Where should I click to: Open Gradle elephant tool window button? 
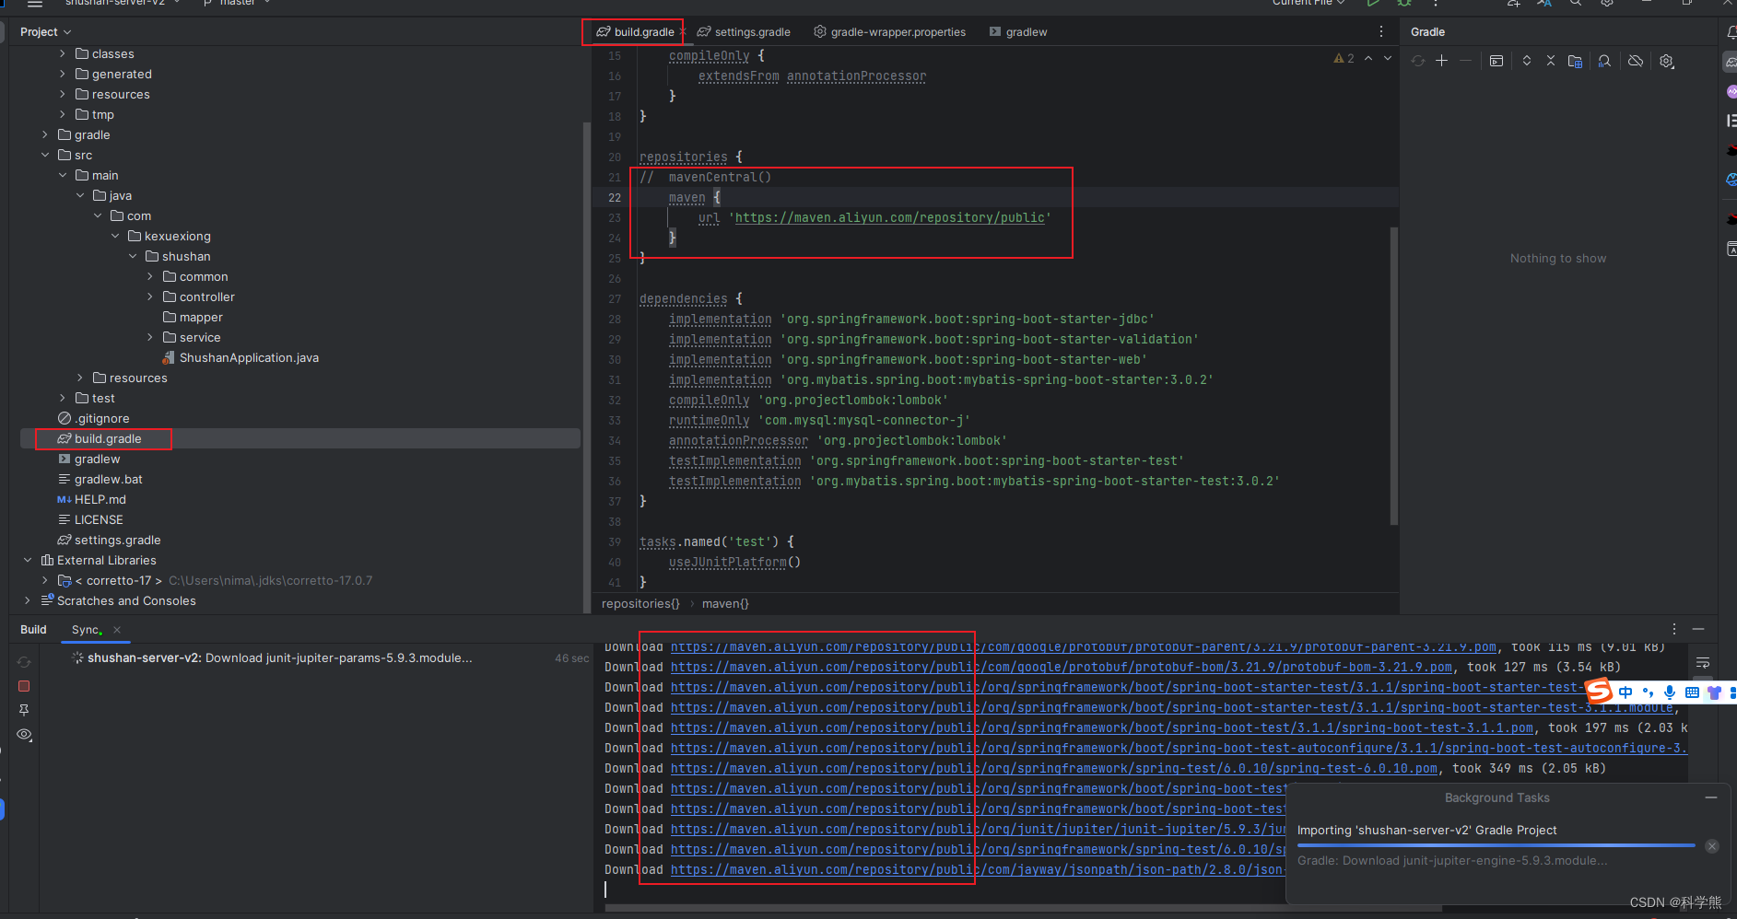(x=1730, y=62)
